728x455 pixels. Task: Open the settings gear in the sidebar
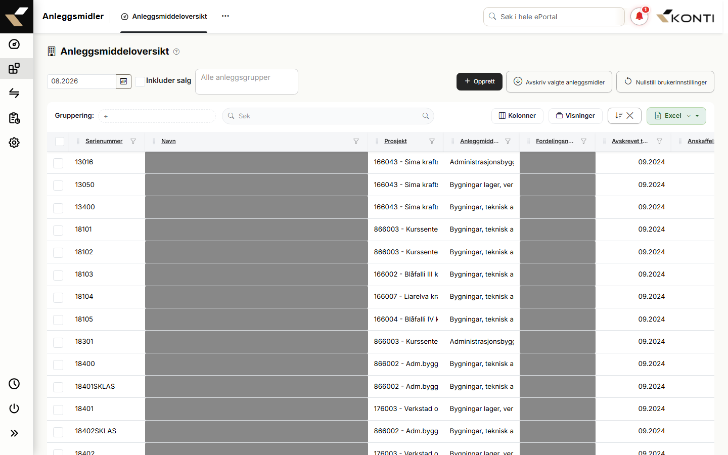(x=14, y=143)
